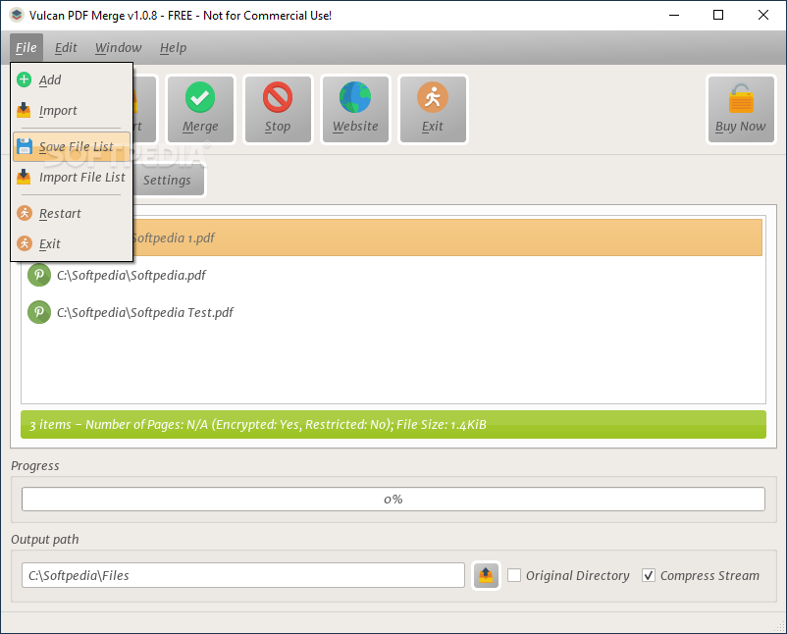Open the Window menu

click(119, 48)
